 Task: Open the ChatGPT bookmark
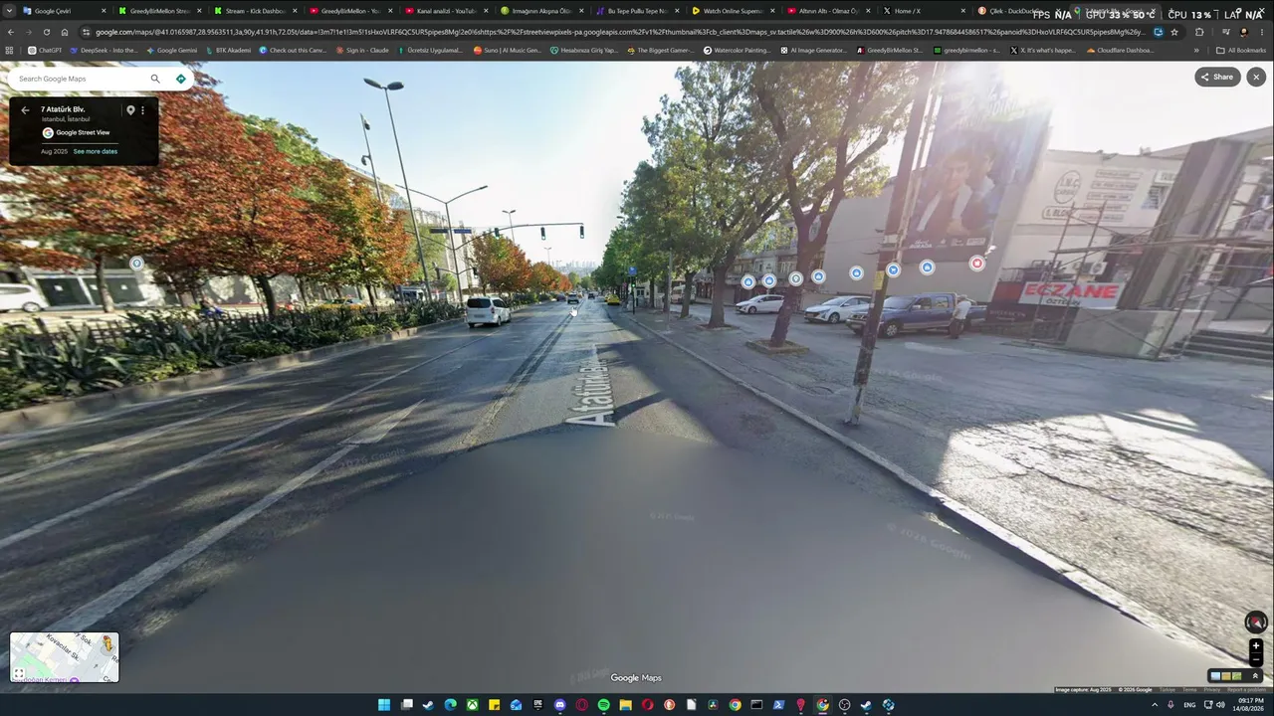coord(45,50)
